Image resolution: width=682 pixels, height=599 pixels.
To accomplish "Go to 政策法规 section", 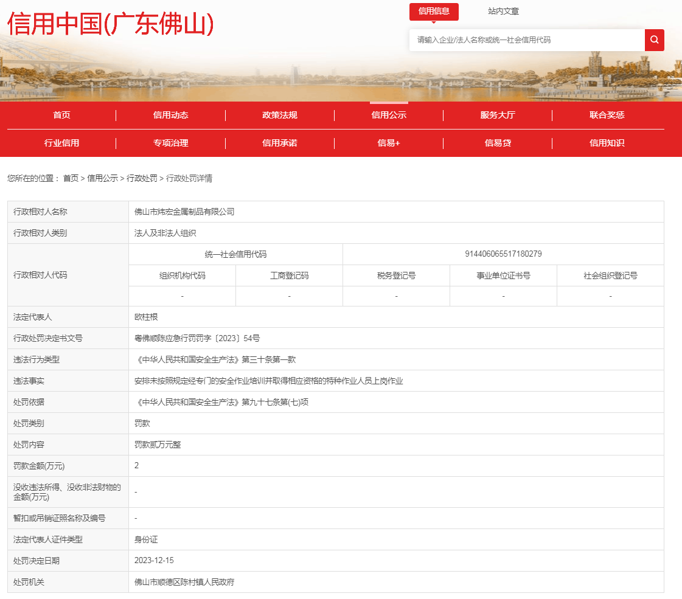I will (x=280, y=115).
